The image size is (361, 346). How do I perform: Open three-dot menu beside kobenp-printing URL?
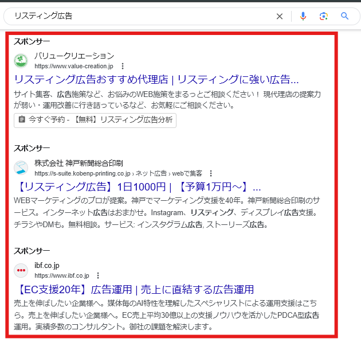211,173
